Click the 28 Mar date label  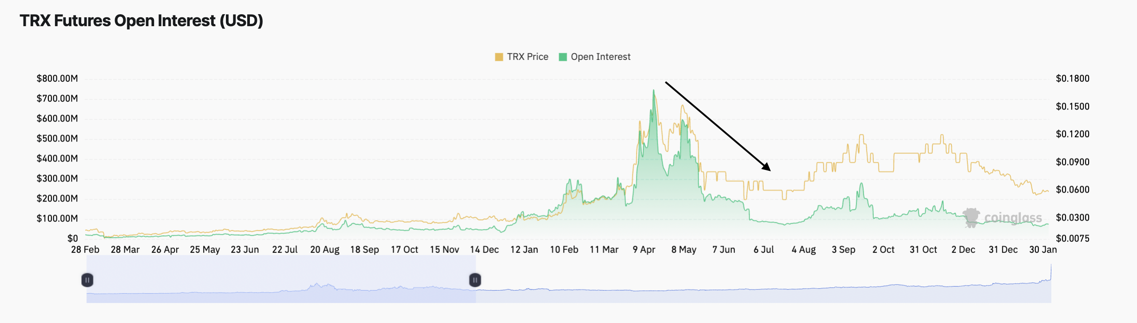point(125,250)
